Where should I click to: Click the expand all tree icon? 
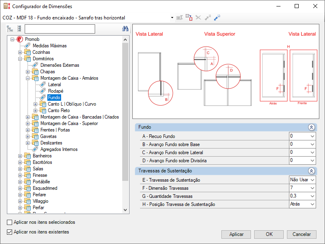pyautogui.click(x=10, y=29)
